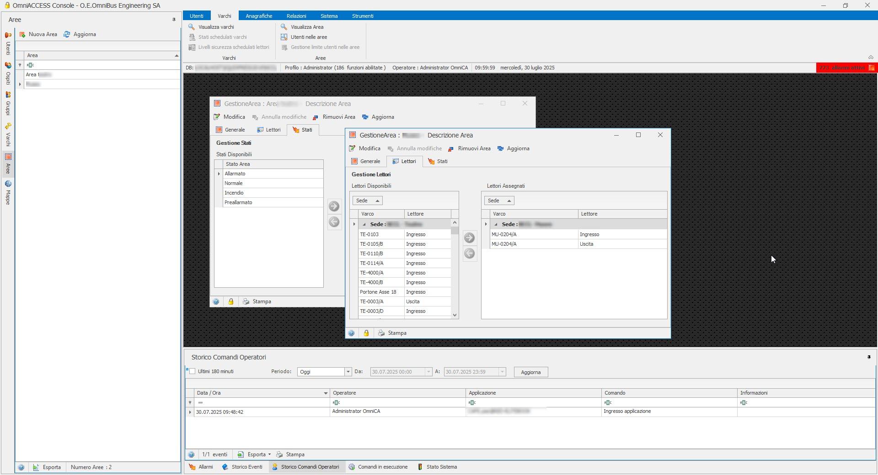The width and height of the screenshot is (878, 475).
Task: Move selected reader to assigned list arrow
Action: click(x=469, y=237)
